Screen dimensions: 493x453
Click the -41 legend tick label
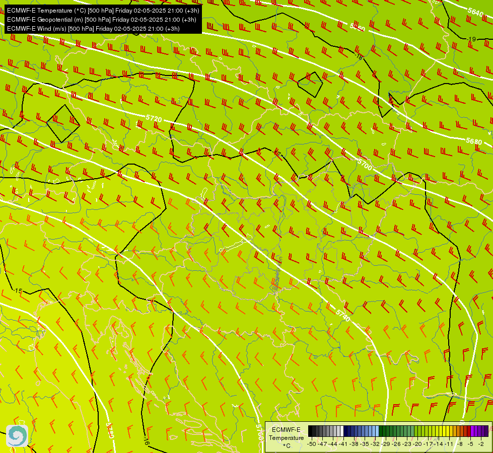tap(343, 444)
